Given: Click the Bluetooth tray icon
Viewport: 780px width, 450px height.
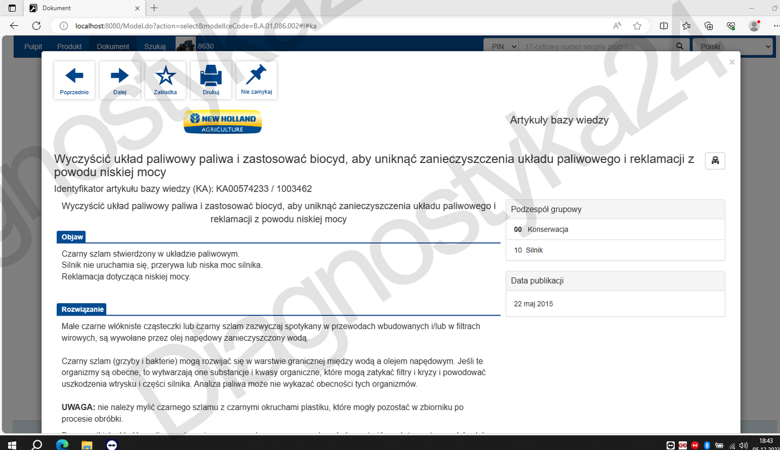Looking at the screenshot, I should click(707, 445).
